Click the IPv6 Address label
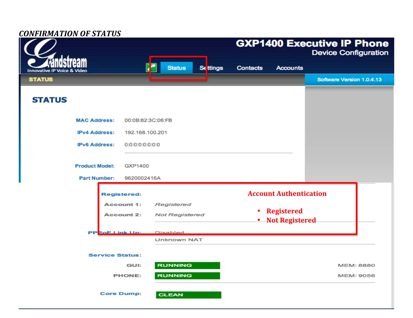Image resolution: width=413 pixels, height=318 pixels. (96, 145)
